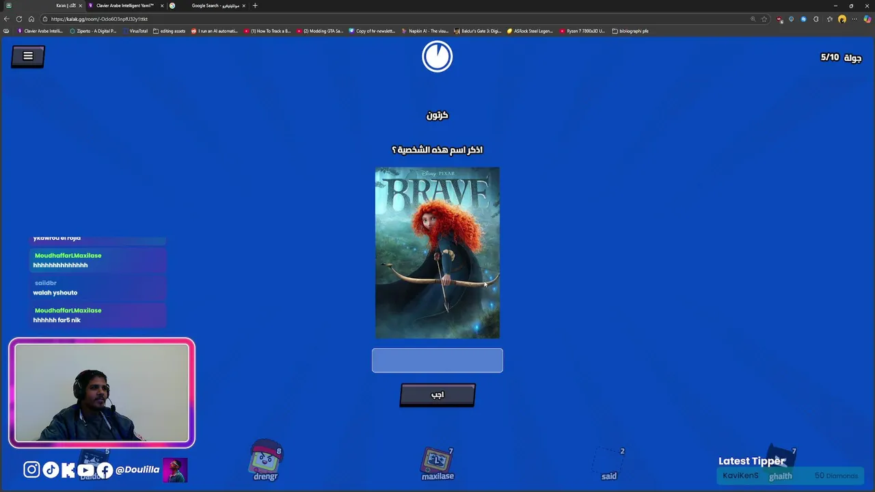Click chat message 'hhhhhhhhhhhhhhh'

(60, 265)
